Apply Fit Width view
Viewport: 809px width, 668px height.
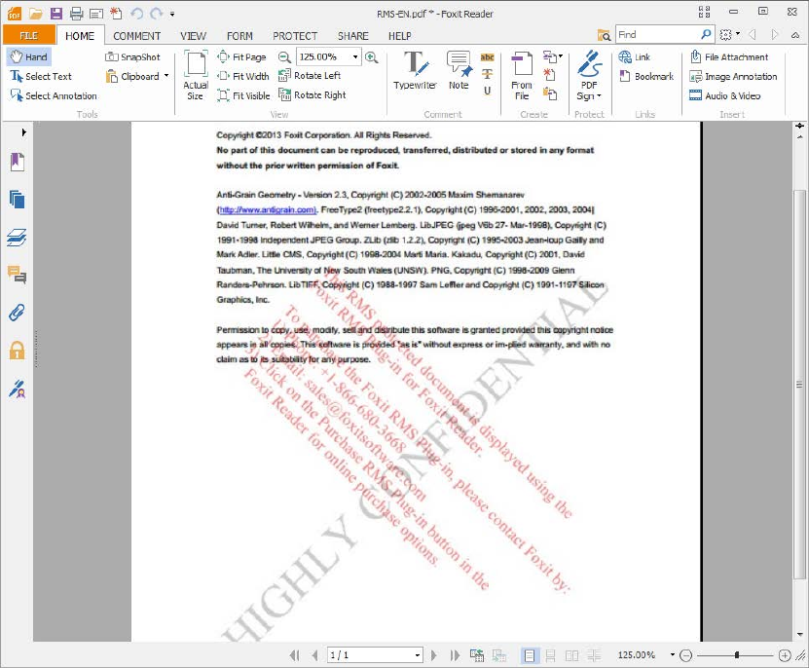[243, 76]
